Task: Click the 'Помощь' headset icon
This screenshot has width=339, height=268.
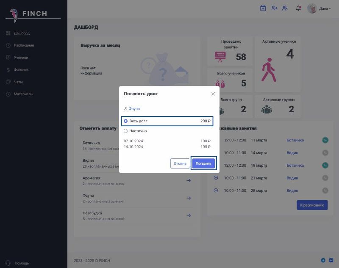Action: coord(8,263)
